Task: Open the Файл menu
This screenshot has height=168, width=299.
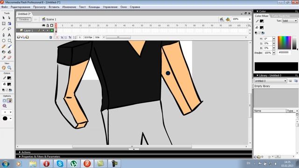Action: (4, 7)
